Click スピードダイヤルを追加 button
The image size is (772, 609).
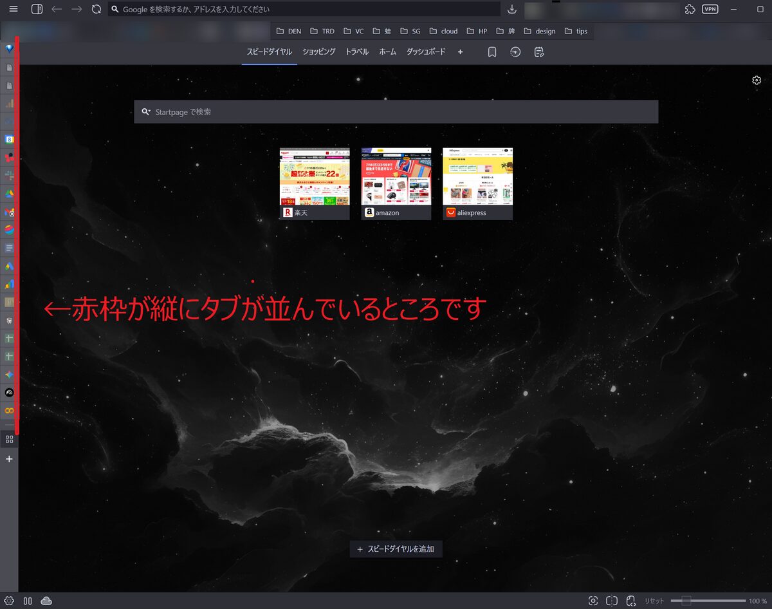(396, 549)
